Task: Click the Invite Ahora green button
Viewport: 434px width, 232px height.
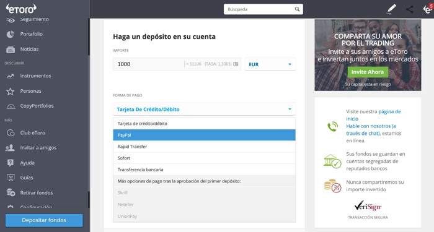Action: coord(368,72)
